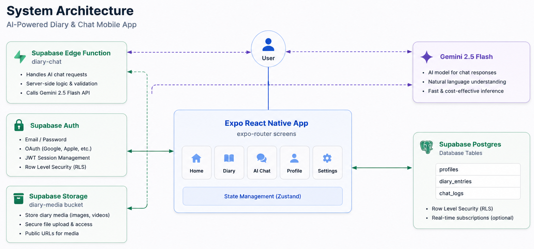
Task: Click the Settings gear icon
Action: 327,158
